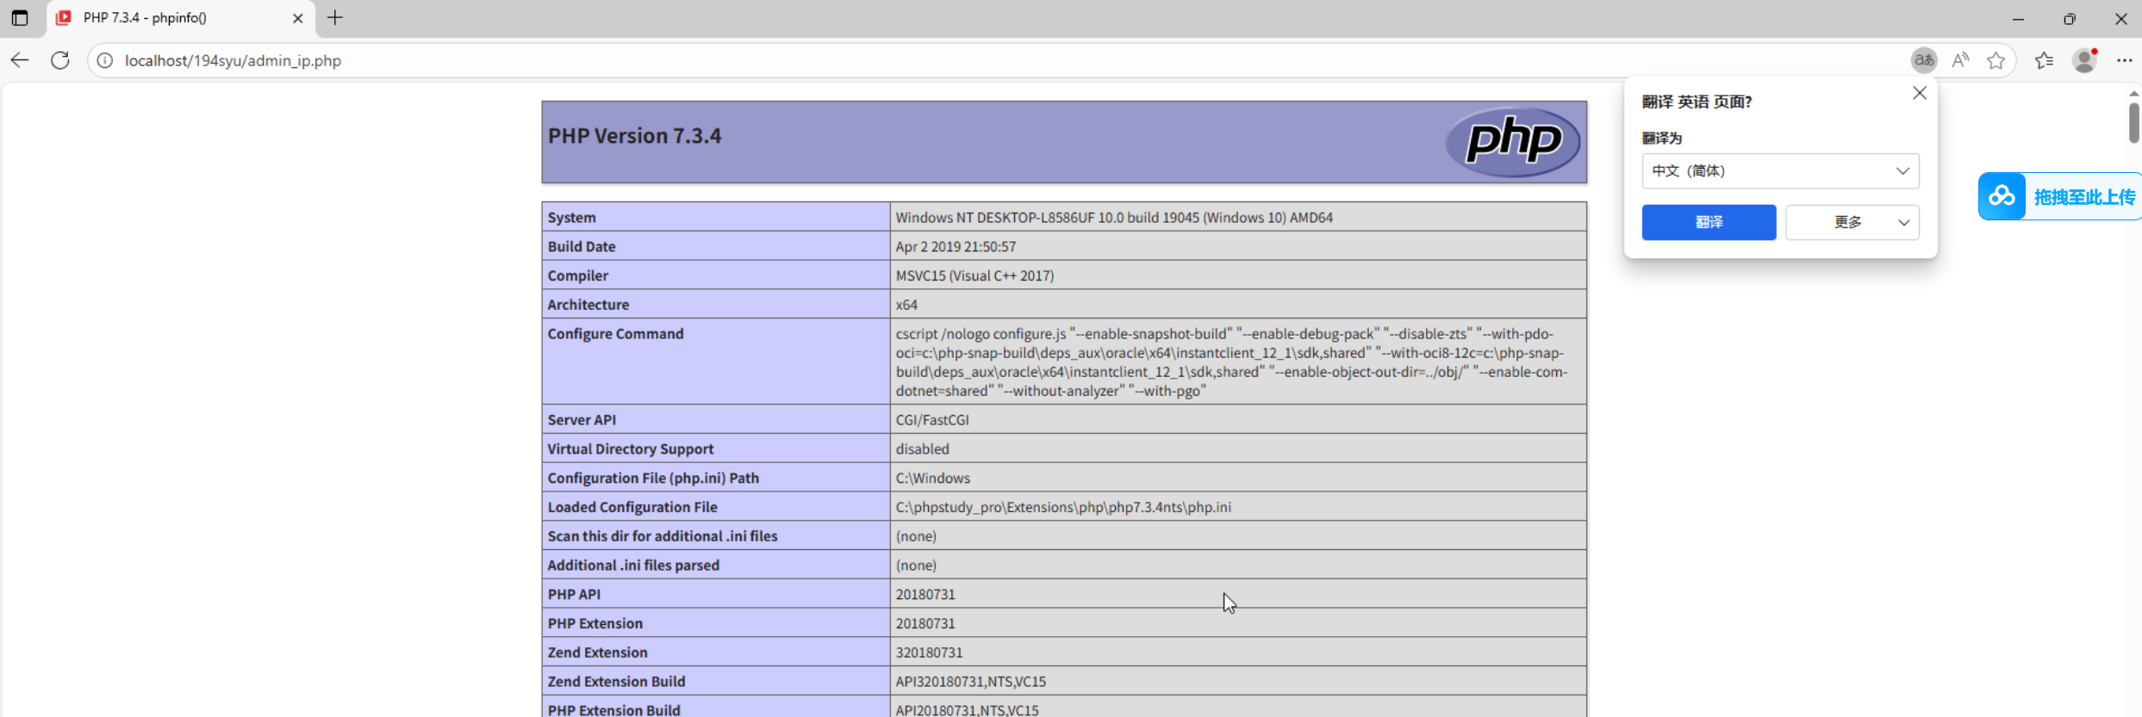Click the Baidu cloud upload icon

click(x=2002, y=197)
